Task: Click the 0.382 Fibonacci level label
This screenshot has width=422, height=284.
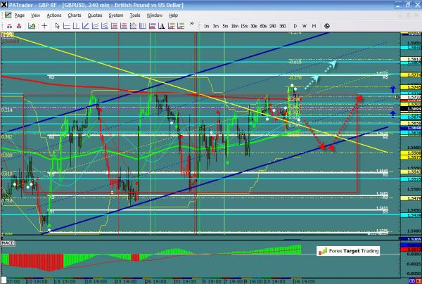Action: coord(7,137)
